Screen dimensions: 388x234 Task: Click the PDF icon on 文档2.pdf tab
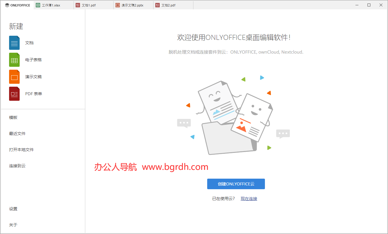[x=158, y=5]
